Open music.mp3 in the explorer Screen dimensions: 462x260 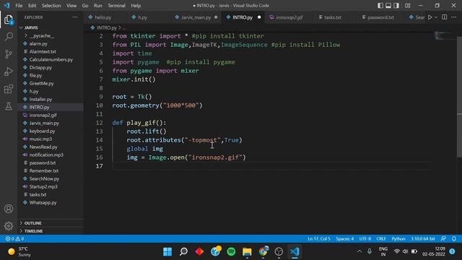(x=40, y=139)
